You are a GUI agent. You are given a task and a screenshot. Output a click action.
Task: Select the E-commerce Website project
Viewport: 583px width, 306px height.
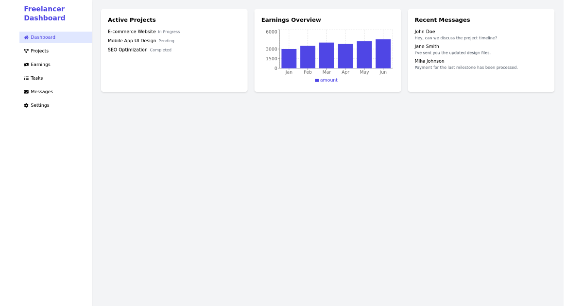click(132, 31)
